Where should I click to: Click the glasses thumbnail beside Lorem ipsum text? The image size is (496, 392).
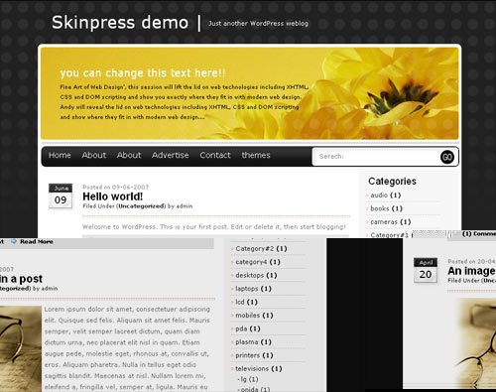pyautogui.click(x=21, y=348)
